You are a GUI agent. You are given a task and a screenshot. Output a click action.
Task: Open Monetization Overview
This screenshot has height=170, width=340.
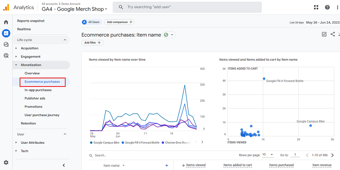[32, 73]
